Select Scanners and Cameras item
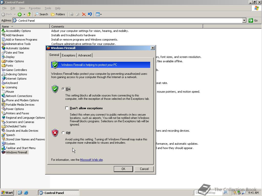This screenshot has height=196, width=262. coord(20,122)
